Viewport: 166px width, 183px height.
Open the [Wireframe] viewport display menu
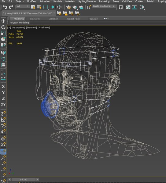[x=44, y=28]
